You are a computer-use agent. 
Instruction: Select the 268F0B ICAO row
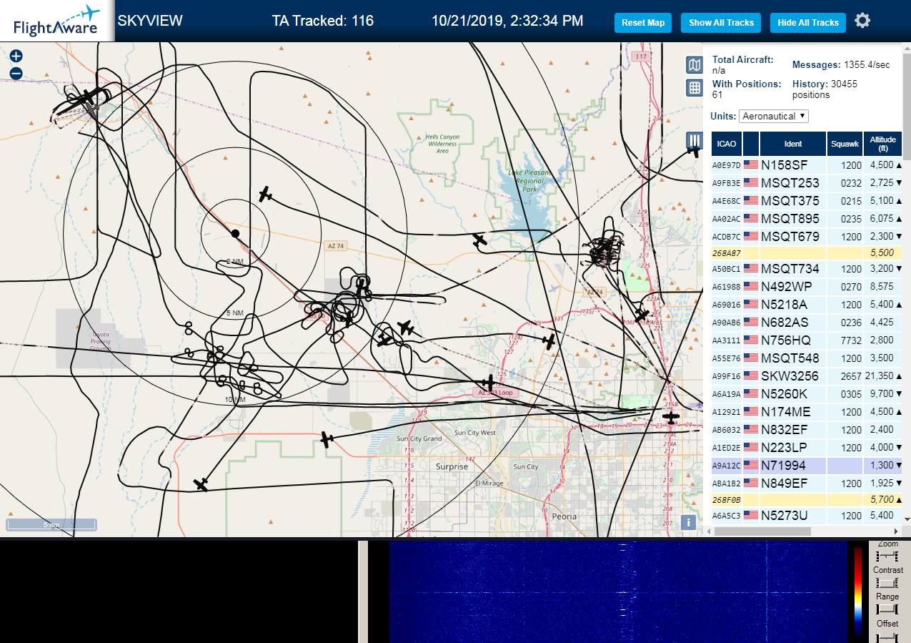(807, 500)
